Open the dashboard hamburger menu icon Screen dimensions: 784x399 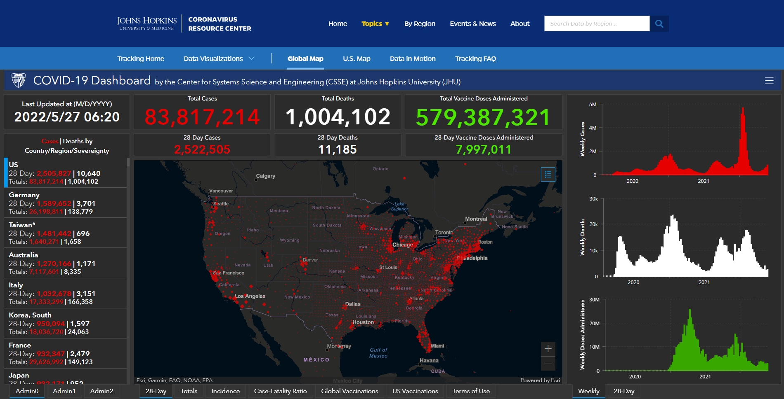[769, 81]
